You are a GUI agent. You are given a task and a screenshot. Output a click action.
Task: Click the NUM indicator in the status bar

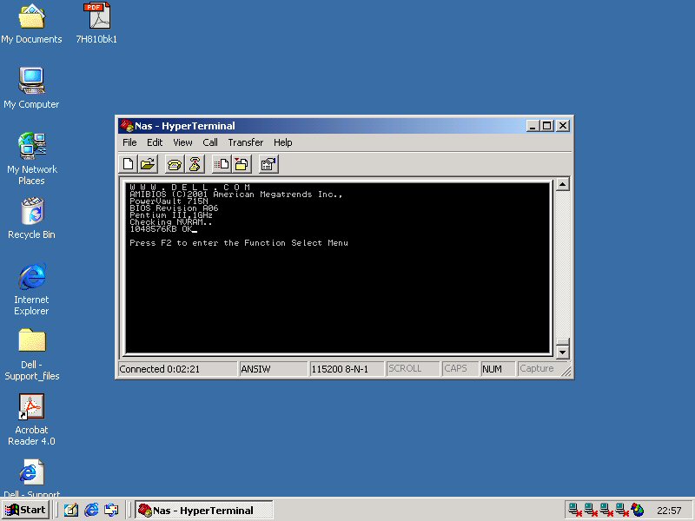click(x=498, y=369)
